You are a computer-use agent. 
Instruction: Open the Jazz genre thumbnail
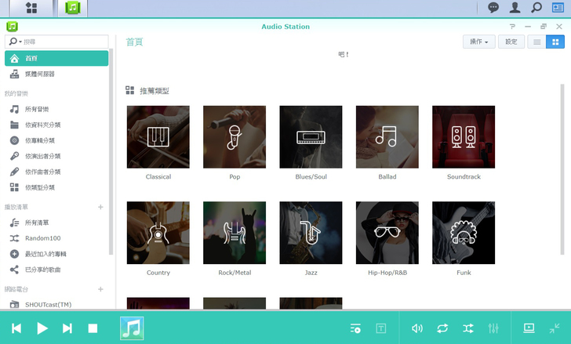(x=311, y=233)
